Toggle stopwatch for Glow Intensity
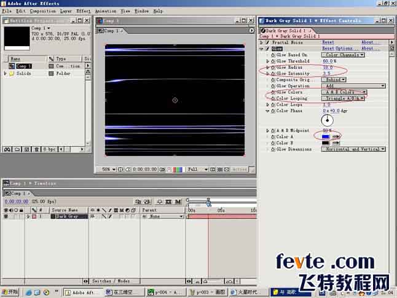Image resolution: width=397 pixels, height=298 pixels. click(x=273, y=73)
